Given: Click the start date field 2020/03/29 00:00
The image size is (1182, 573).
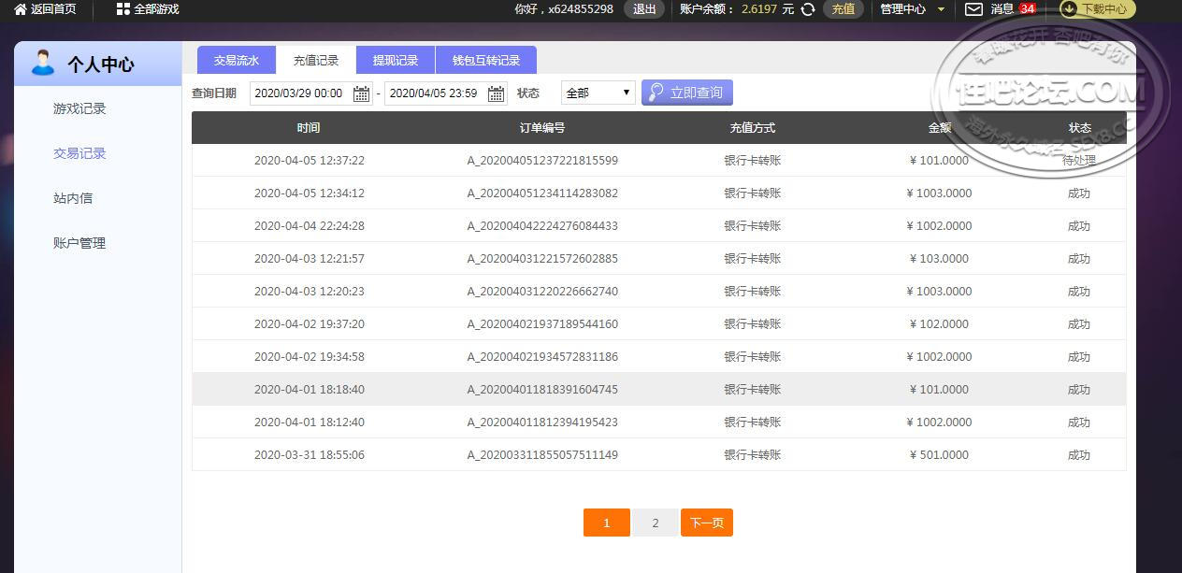Looking at the screenshot, I should click(x=310, y=93).
